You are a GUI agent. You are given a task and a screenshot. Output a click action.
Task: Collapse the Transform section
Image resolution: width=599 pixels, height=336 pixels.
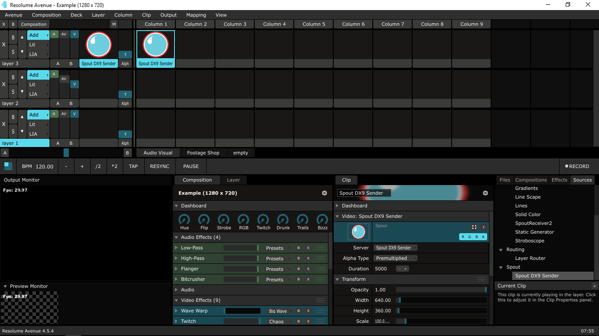337,279
